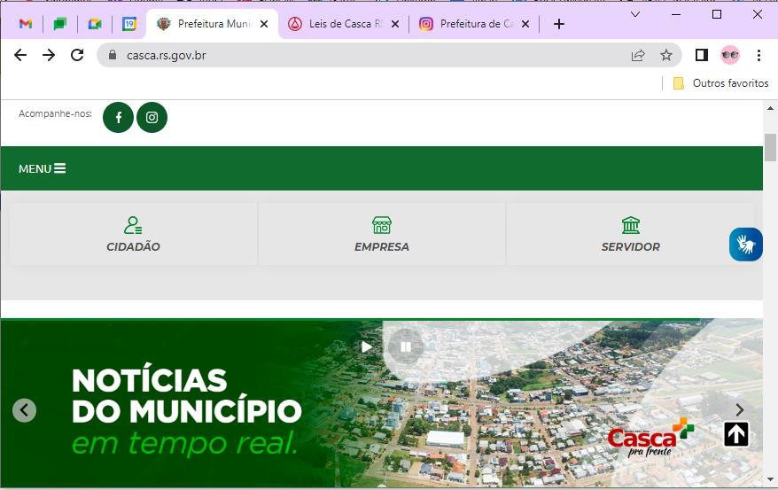Open a new browser tab

coord(559,24)
